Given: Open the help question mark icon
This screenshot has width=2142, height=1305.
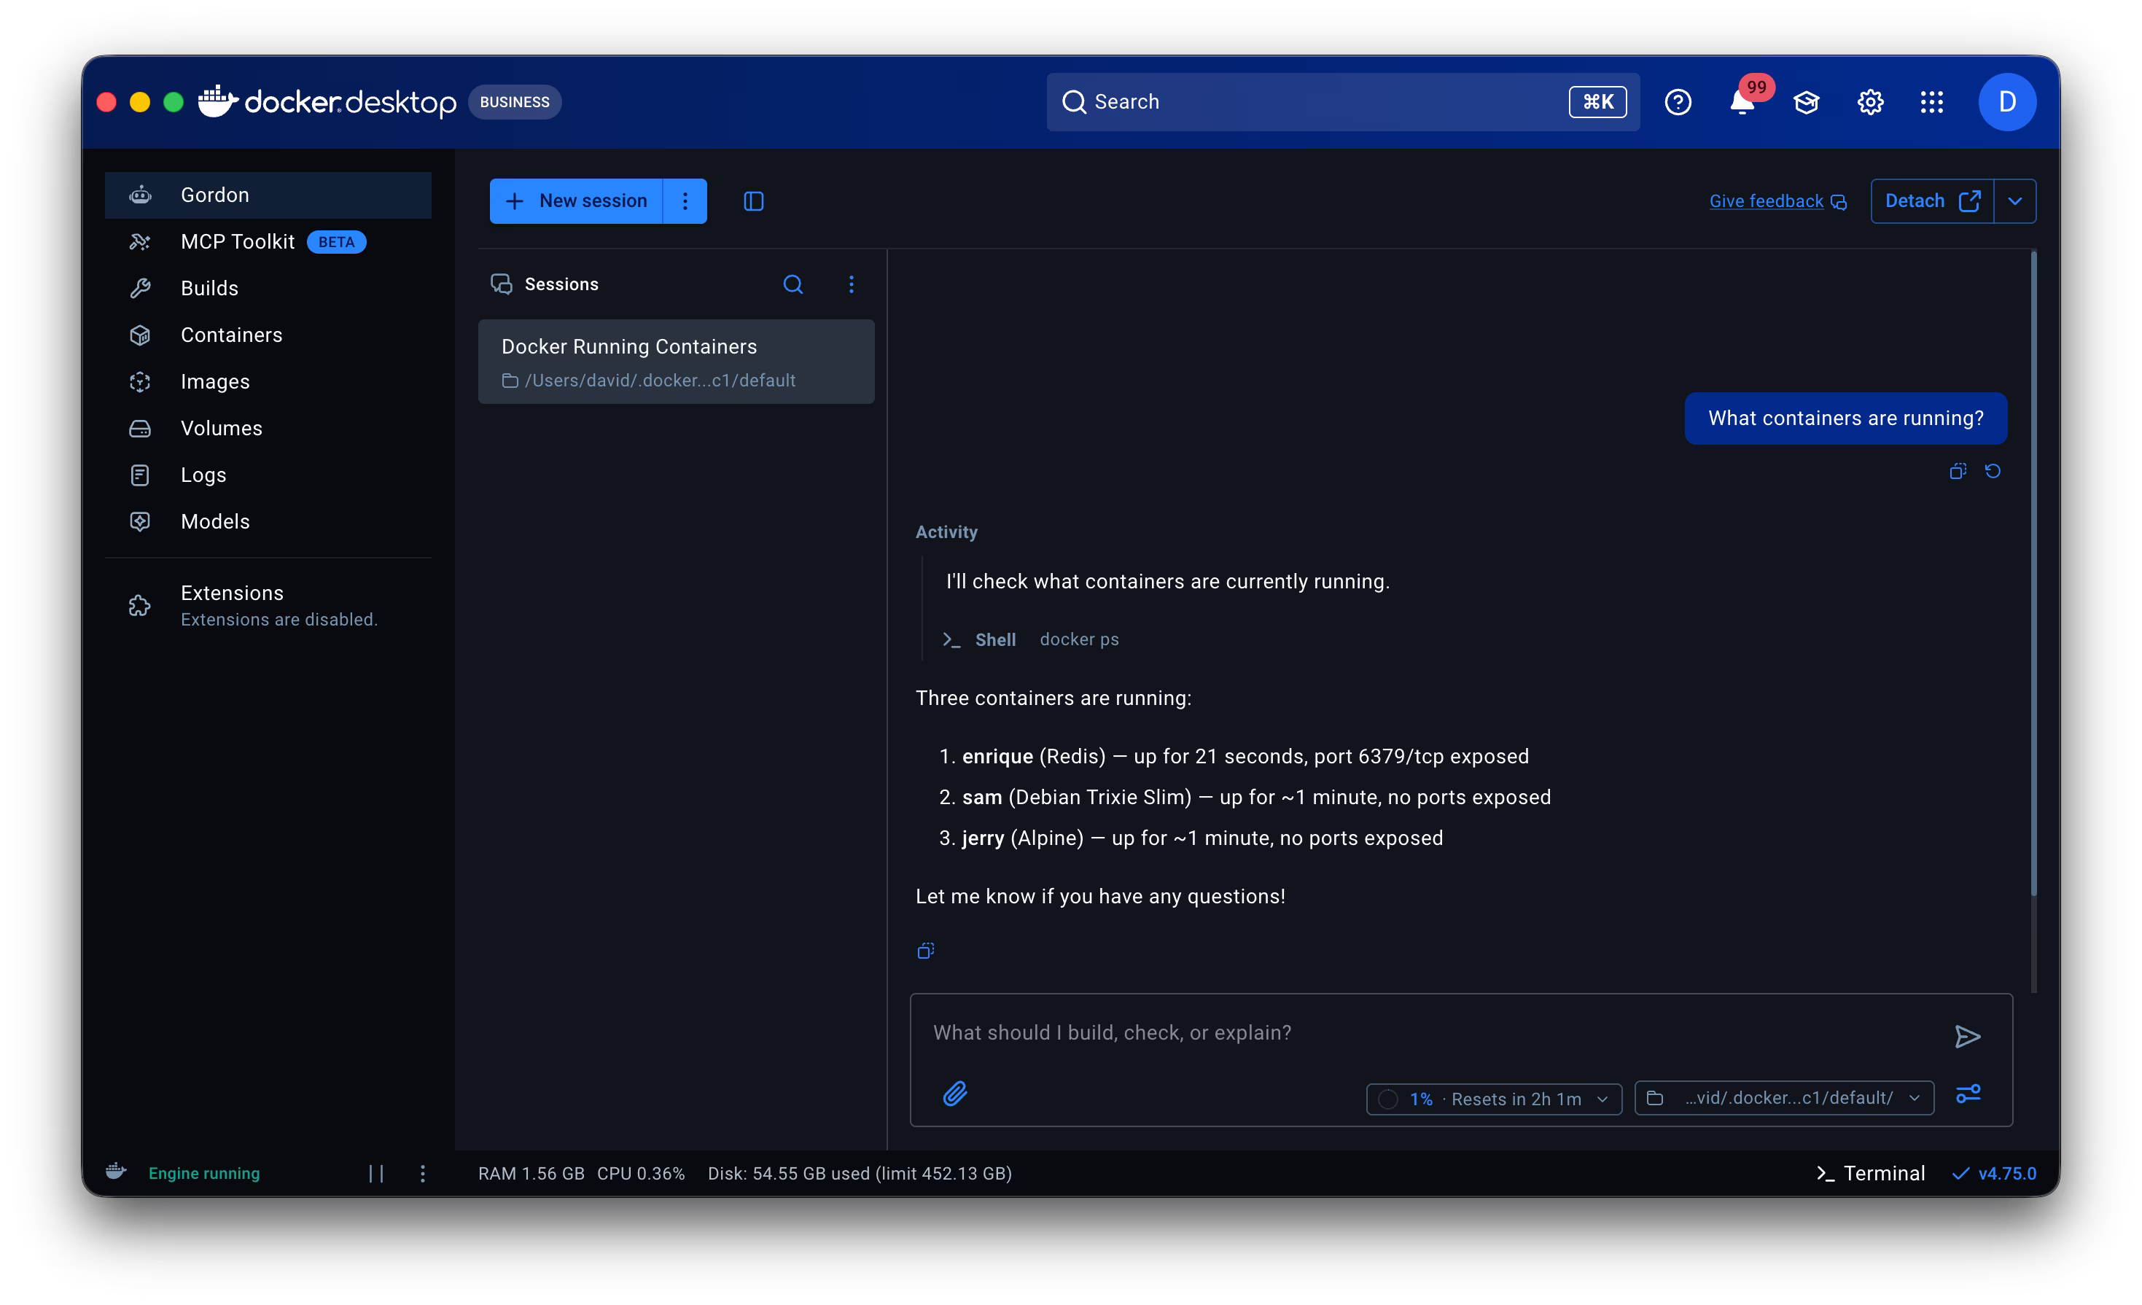Looking at the screenshot, I should [x=1677, y=103].
